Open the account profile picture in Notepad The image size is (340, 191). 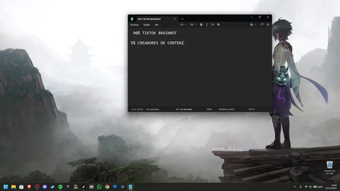(262, 25)
